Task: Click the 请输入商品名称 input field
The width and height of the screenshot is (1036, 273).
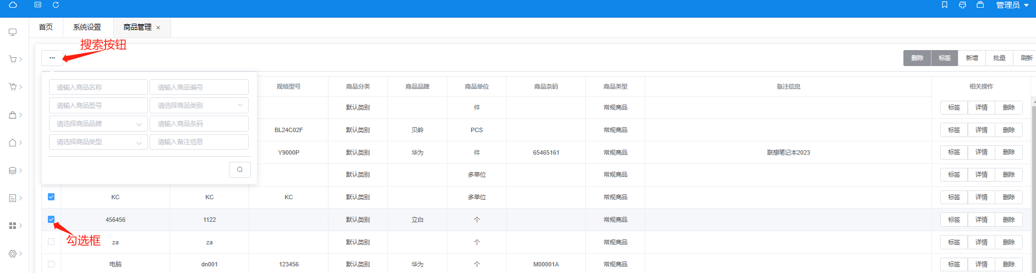Action: 98,87
